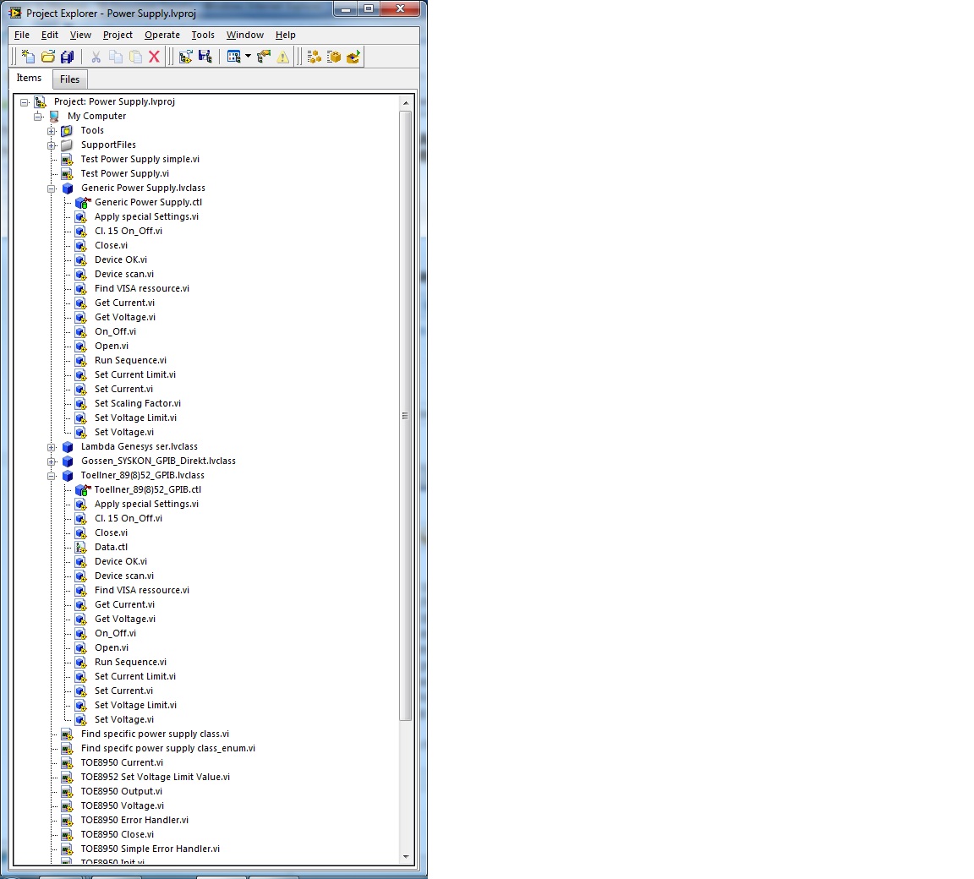Click the Lambda Genesys ser.lvclass cube icon
The image size is (974, 879).
coord(68,447)
